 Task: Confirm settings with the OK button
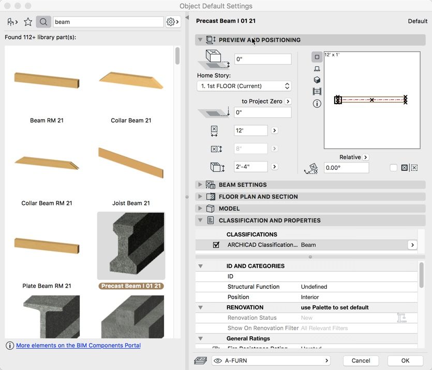click(405, 361)
